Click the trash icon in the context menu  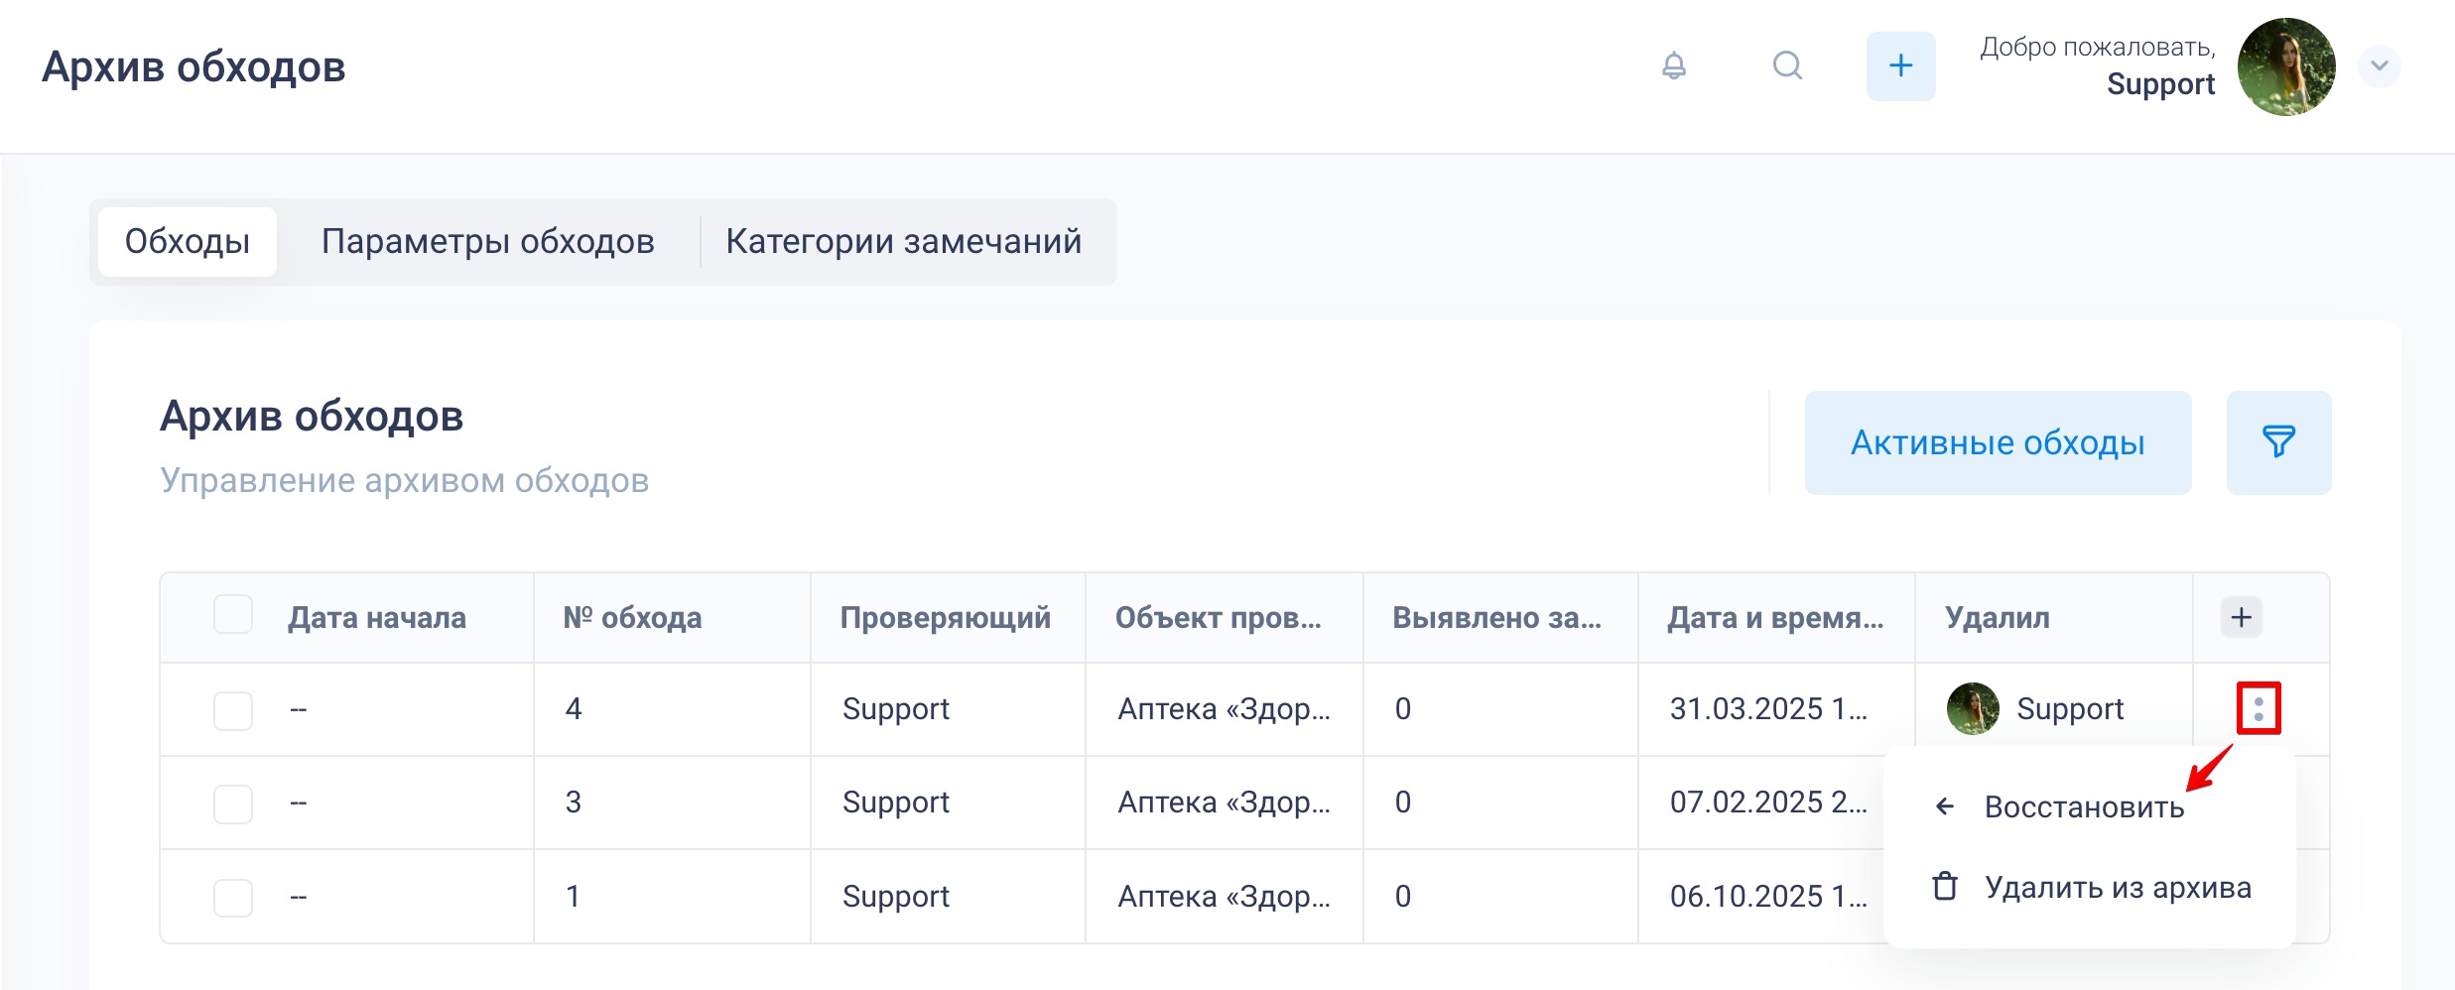point(1945,886)
